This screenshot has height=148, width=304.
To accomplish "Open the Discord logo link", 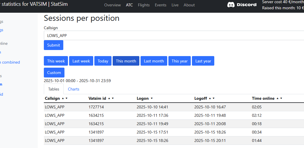I will [242, 5].
